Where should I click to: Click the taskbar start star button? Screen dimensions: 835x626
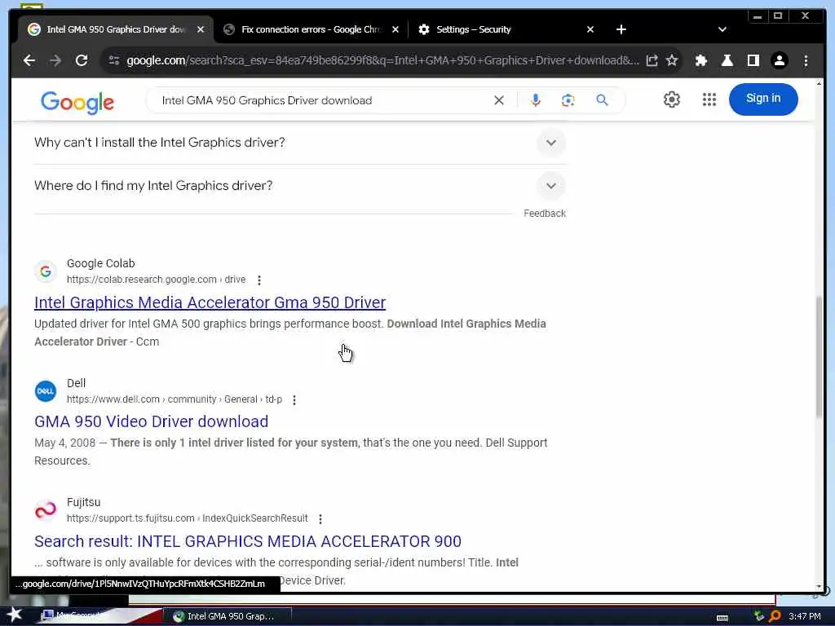15,615
